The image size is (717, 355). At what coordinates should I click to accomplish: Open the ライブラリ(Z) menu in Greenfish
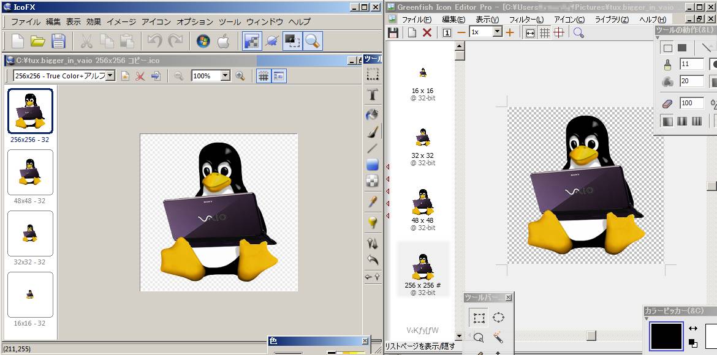click(612, 20)
